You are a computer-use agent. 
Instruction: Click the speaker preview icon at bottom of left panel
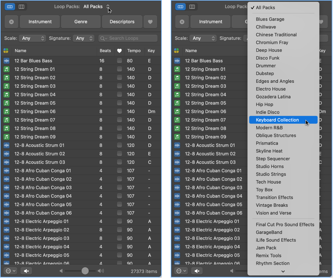pos(26,271)
